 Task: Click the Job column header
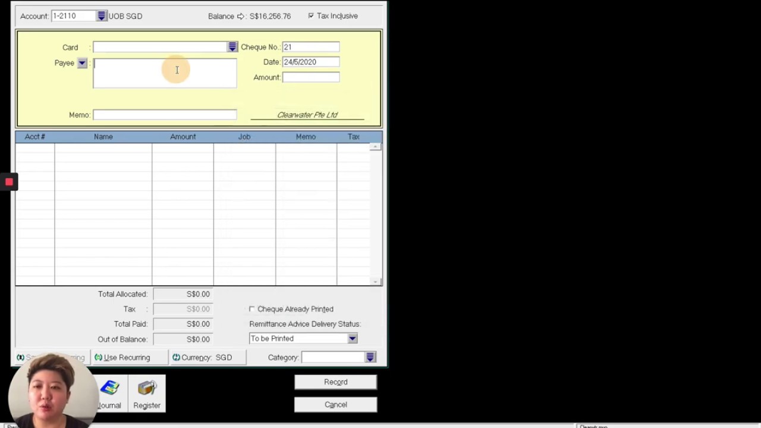[244, 137]
